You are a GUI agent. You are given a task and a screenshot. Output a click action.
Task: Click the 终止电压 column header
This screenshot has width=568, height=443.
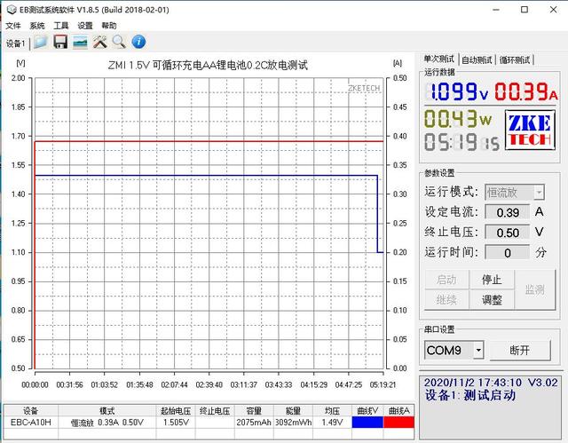[215, 411]
